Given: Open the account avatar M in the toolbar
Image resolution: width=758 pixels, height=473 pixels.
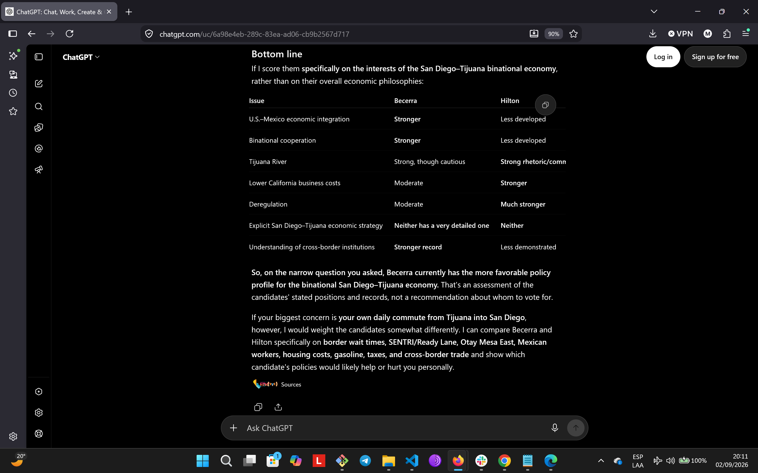Looking at the screenshot, I should 708,34.
